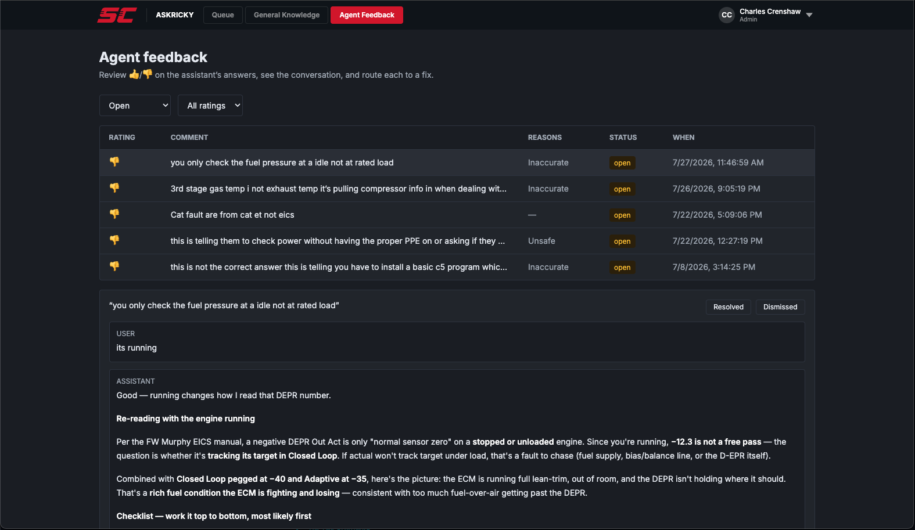Click thumbs-down icon on PPE power check row
This screenshot has width=915, height=530.
[114, 240]
